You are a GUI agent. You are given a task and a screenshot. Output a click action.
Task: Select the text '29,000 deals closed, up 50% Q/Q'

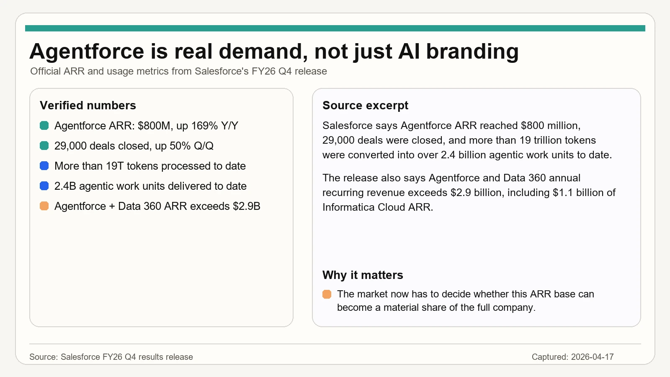point(134,146)
